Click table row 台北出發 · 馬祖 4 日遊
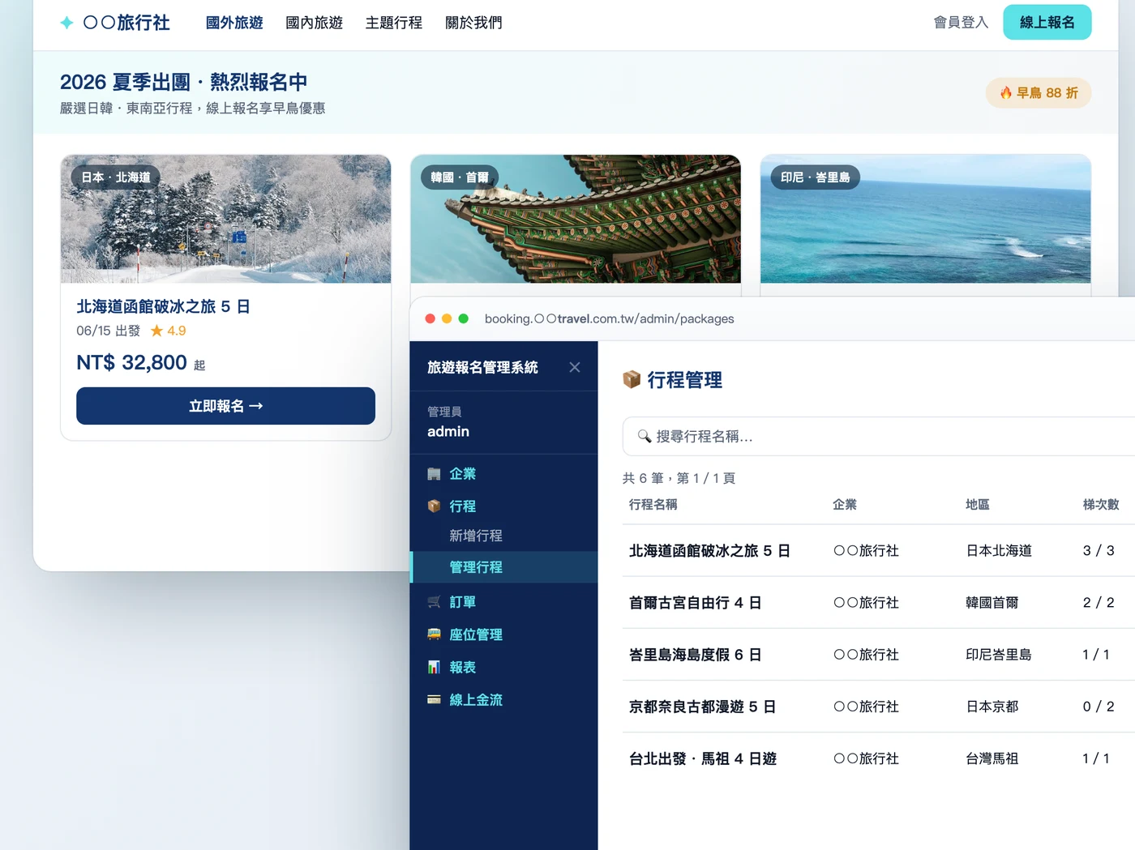 tap(879, 758)
